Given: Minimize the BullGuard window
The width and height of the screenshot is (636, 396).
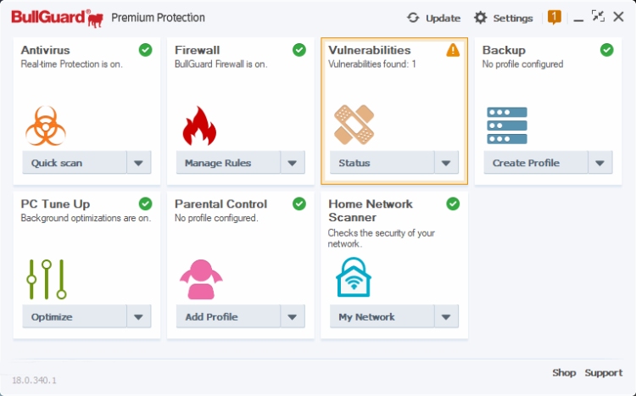Looking at the screenshot, I should [x=578, y=19].
